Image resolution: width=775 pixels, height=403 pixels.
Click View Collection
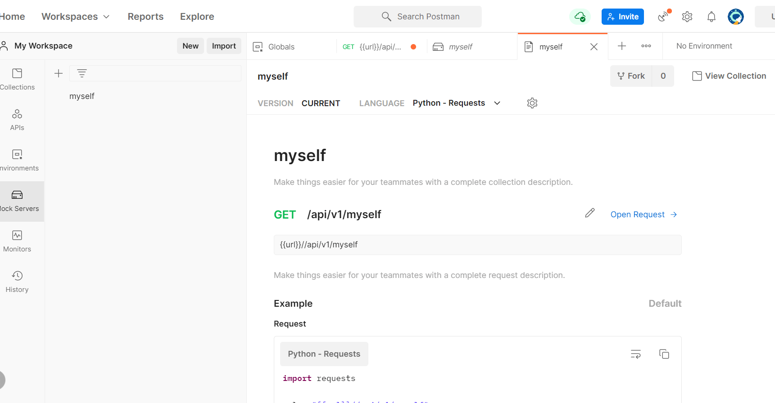point(729,76)
